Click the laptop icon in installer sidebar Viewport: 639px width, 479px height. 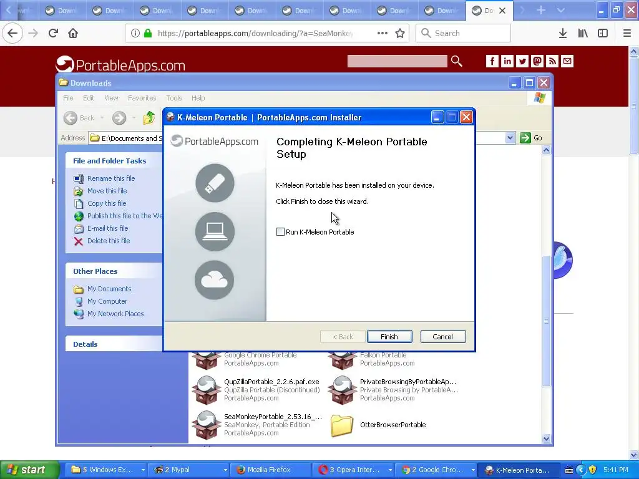[215, 231]
